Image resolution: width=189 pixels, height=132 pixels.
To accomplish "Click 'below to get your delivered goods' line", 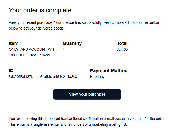I will pos(36,28).
